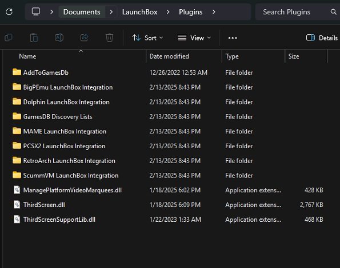The width and height of the screenshot is (340, 268).
Task: Select the ManagePlatformVideoMarquees.dll file icon
Action: pyautogui.click(x=17, y=190)
